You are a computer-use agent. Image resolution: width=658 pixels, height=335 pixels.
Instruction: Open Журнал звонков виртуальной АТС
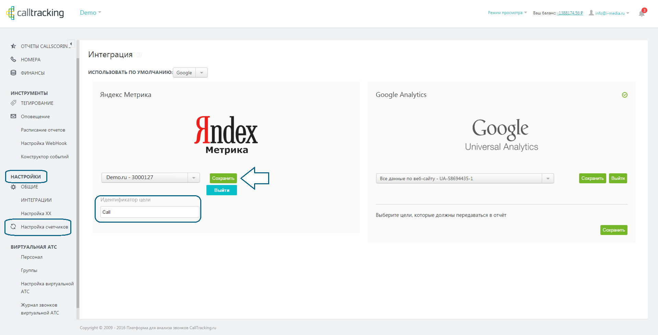pyautogui.click(x=40, y=309)
